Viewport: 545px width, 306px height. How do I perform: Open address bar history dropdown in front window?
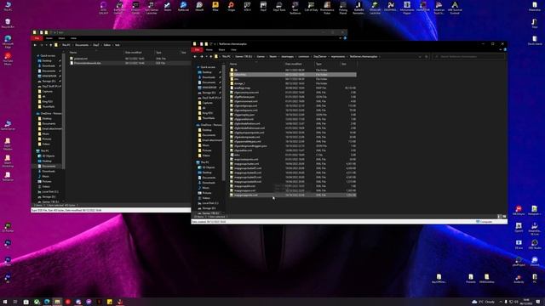click(x=420, y=57)
